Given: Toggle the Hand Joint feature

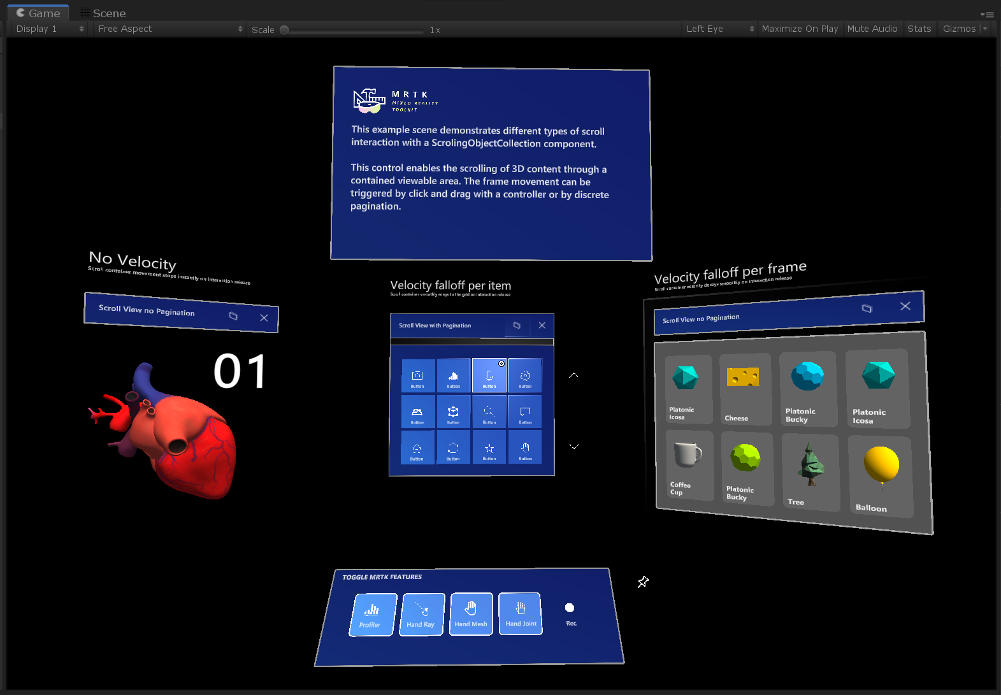Looking at the screenshot, I should pos(521,613).
